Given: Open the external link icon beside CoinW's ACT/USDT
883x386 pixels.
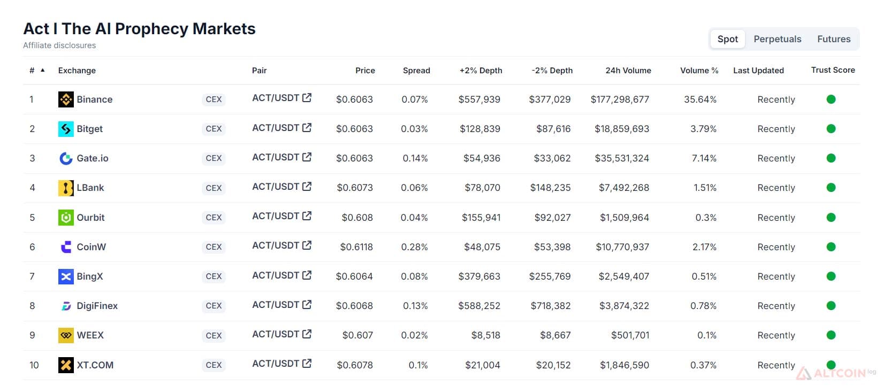Looking at the screenshot, I should click(x=307, y=245).
